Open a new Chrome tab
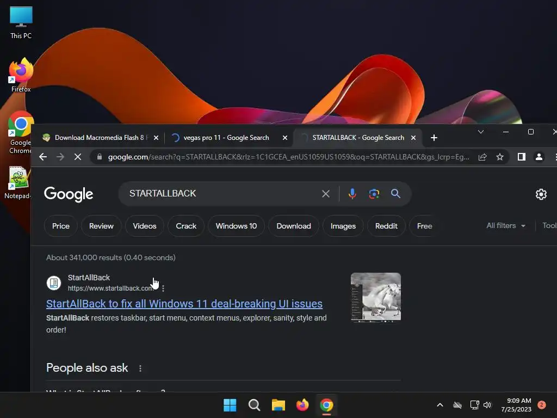 coord(434,138)
